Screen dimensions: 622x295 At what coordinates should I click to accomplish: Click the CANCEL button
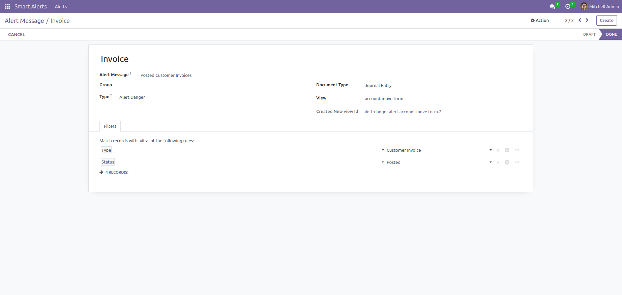(x=17, y=34)
